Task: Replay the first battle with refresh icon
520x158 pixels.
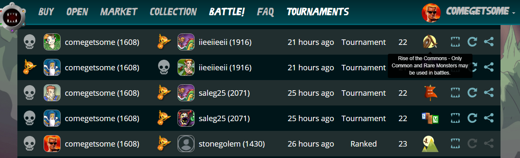Action: [472, 42]
